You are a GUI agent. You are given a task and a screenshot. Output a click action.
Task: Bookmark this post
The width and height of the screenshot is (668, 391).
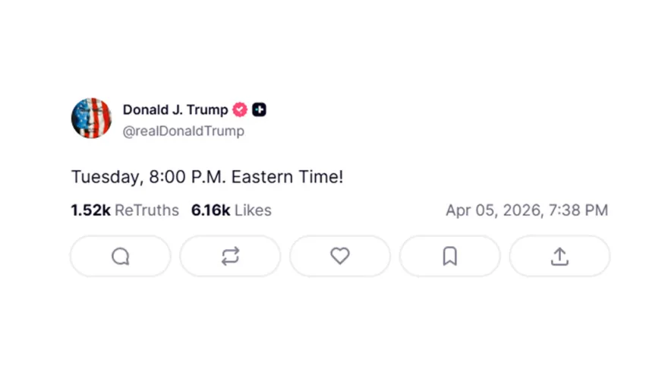point(449,257)
